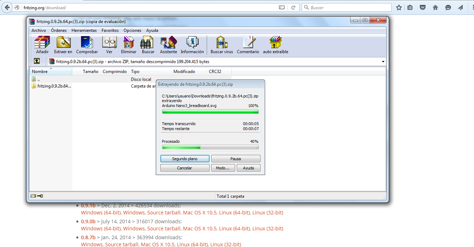Click the drive icon in WinRAR status bar
Screen dimensions: 474x247
coord(33,196)
